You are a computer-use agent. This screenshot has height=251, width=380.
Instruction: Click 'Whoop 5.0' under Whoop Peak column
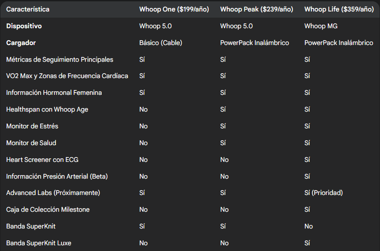point(236,26)
